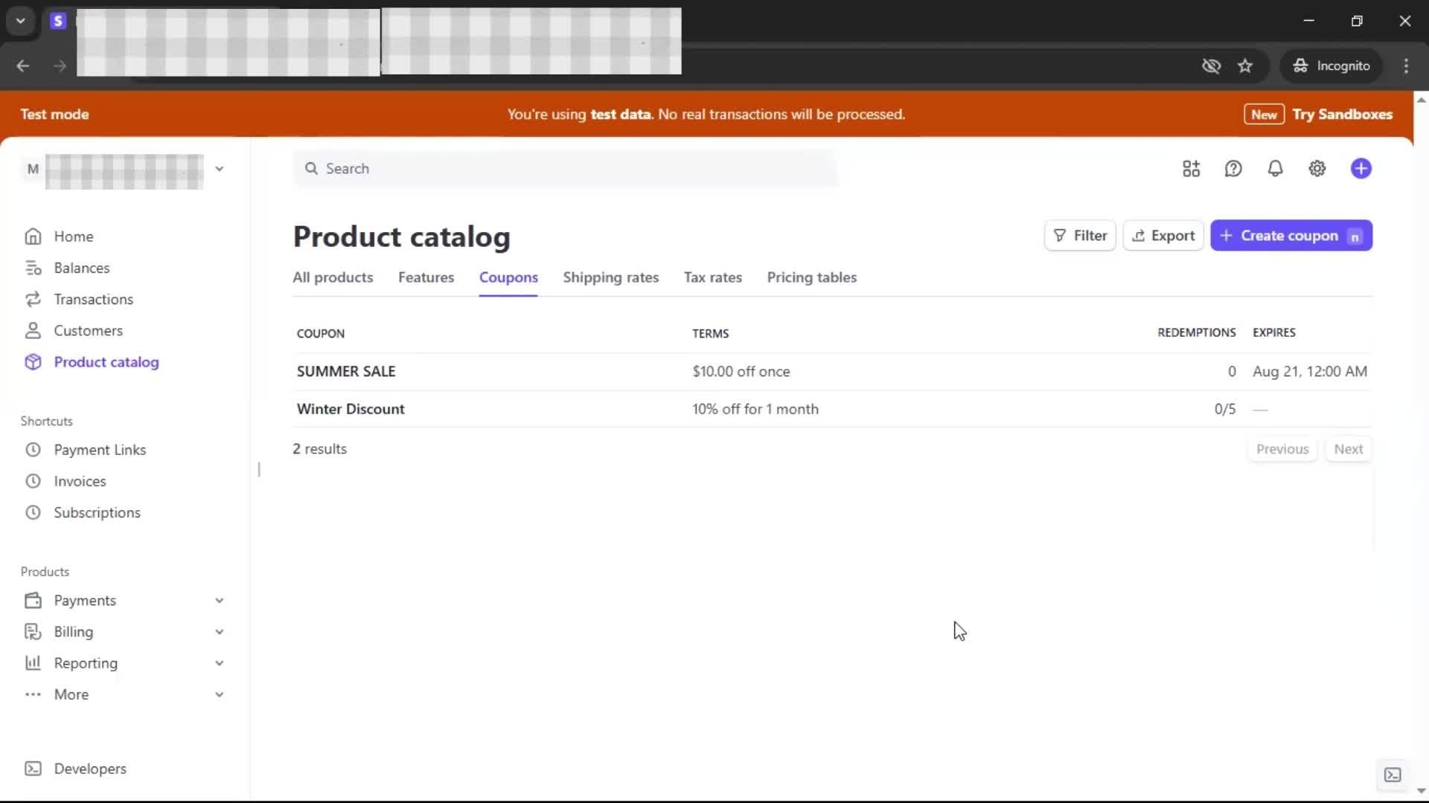Image resolution: width=1429 pixels, height=803 pixels.
Task: Open Developers from sidebar
Action: point(89,769)
